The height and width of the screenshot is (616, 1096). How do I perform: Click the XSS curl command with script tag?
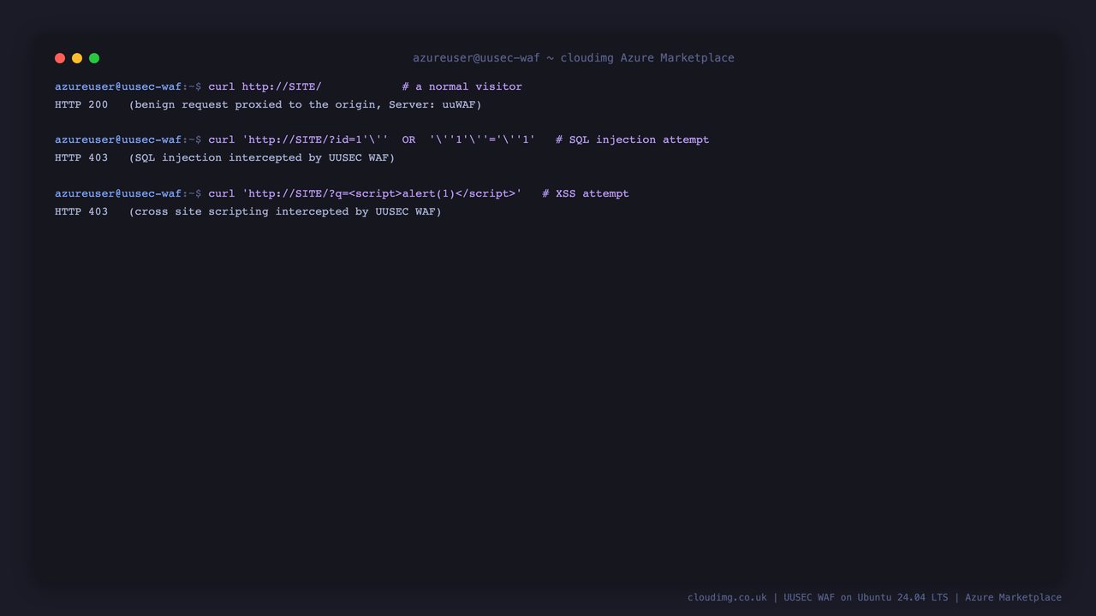[365, 193]
